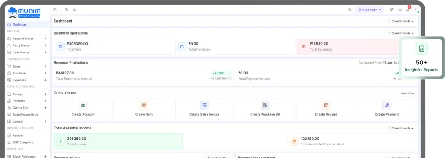Expand the Sales menu chevron
445x158 pixels.
coord(45,66)
